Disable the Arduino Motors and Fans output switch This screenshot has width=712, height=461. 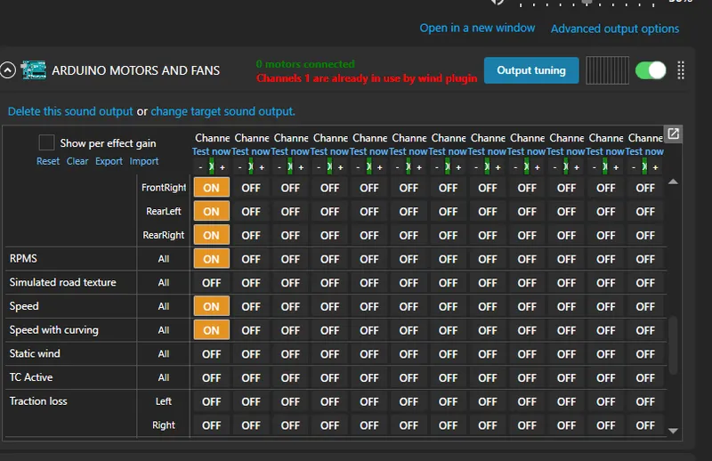point(651,70)
